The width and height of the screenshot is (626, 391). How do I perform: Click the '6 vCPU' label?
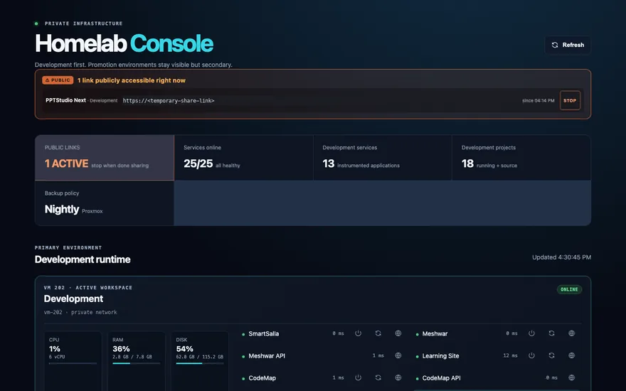(57, 357)
